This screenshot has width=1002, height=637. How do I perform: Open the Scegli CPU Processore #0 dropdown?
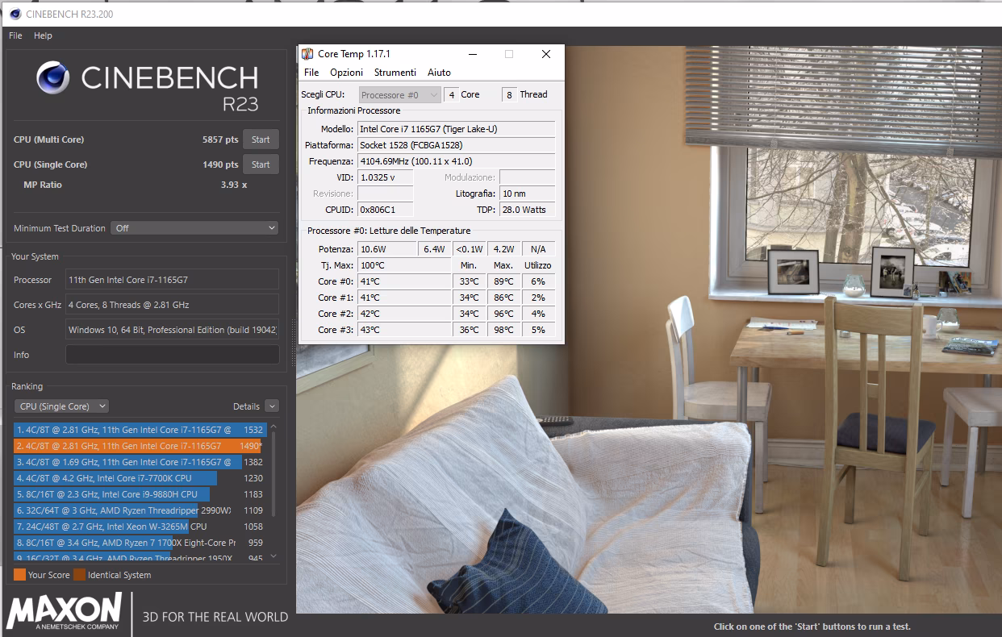point(400,95)
